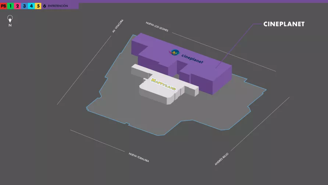Click the Av. Vitacura street label
The width and height of the screenshot is (328, 185).
pos(118,26)
